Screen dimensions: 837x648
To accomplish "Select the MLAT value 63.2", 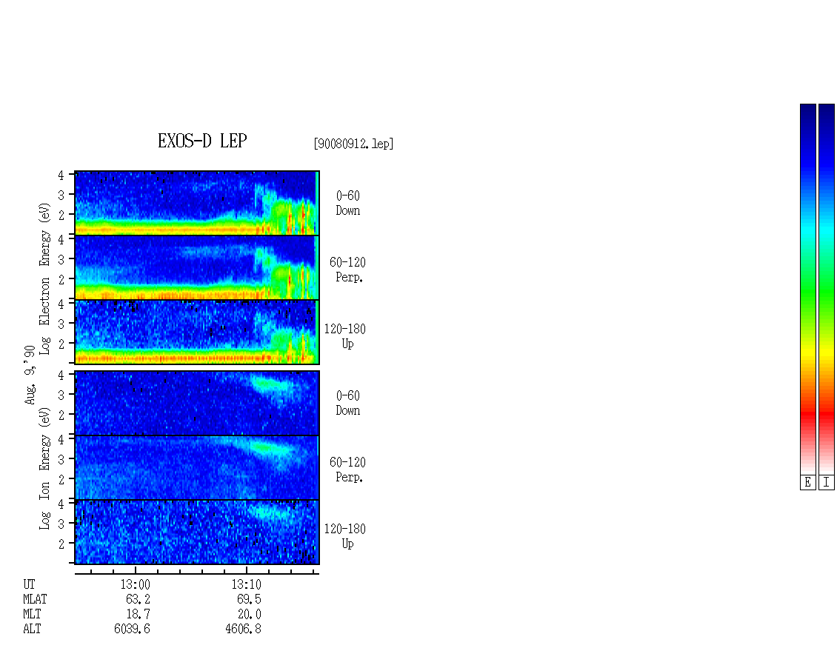I will 138,599.
